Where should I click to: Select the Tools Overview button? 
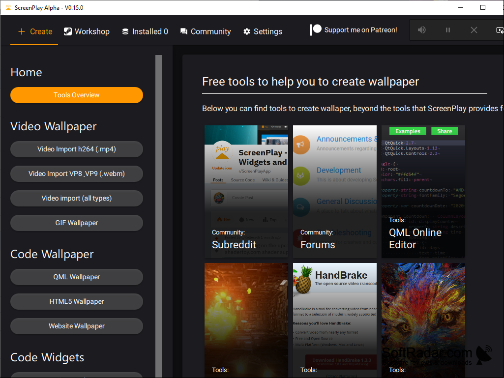[x=77, y=95]
